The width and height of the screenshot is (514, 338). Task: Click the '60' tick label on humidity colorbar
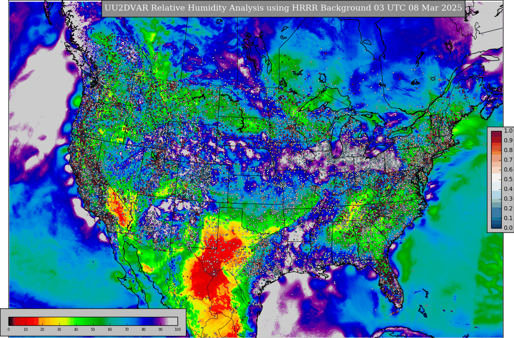(x=110, y=330)
